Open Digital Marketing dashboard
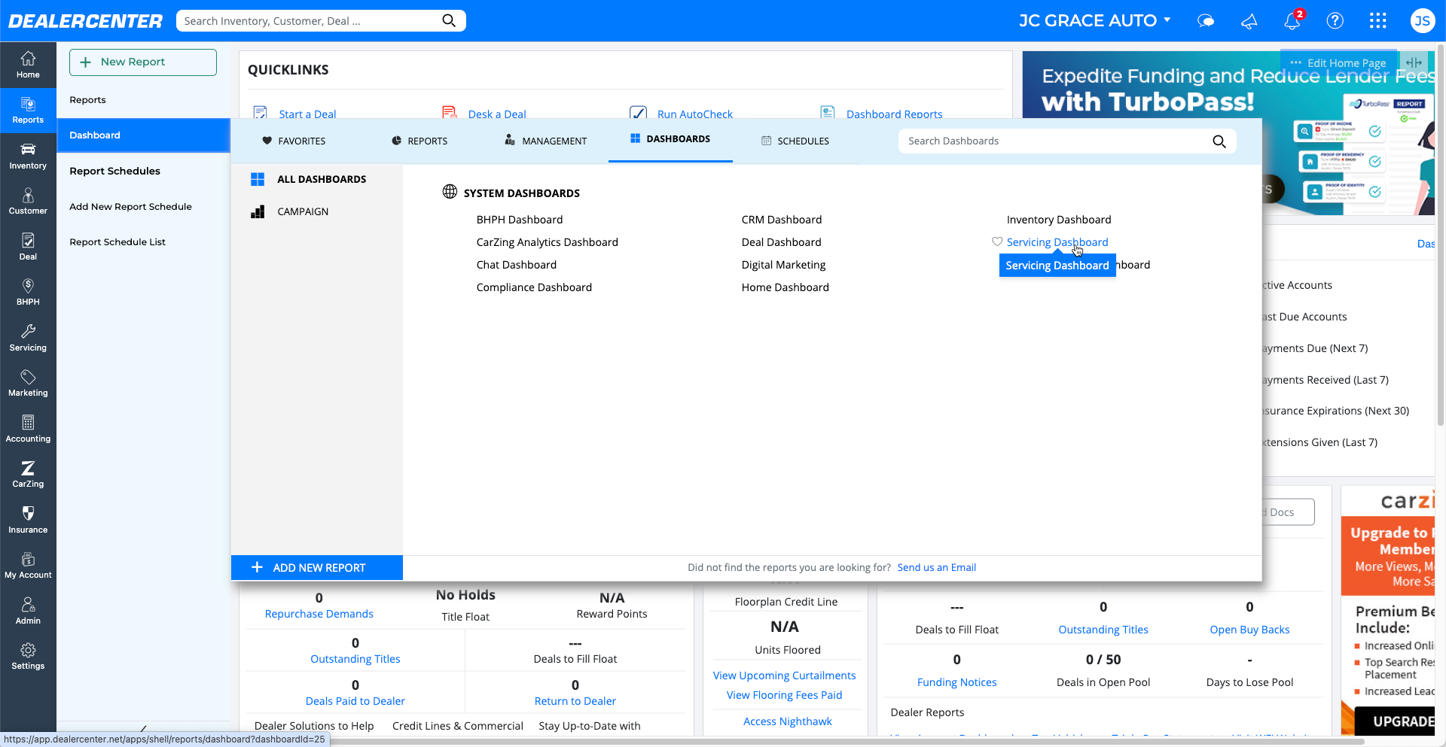The image size is (1446, 747). point(783,264)
